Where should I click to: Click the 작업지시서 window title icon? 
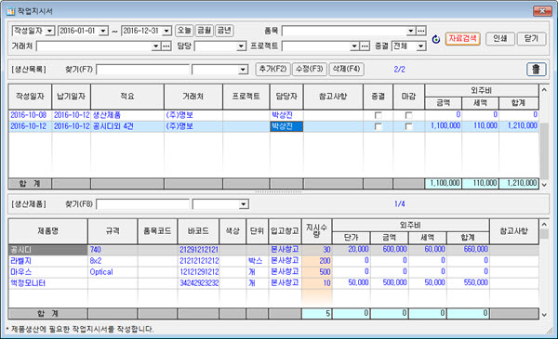pos(10,11)
